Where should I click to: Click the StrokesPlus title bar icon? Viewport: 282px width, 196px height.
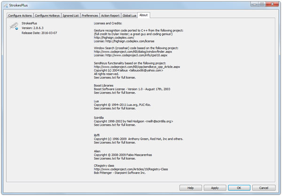6,5
